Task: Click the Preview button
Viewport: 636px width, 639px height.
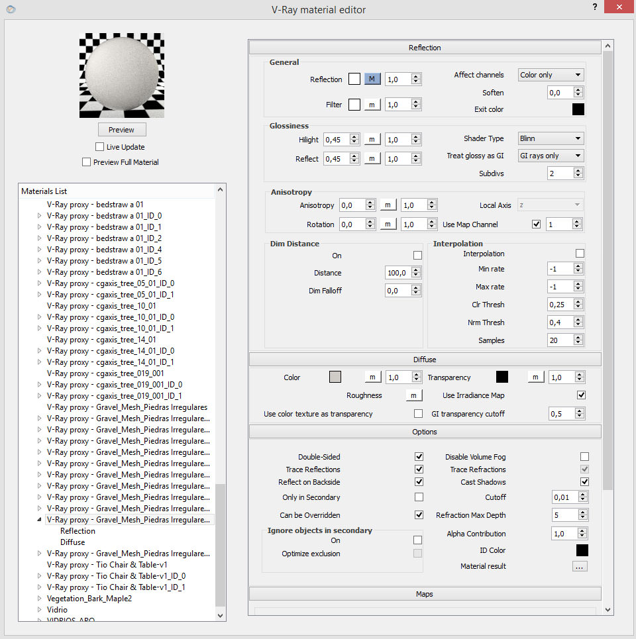Action: tap(121, 130)
